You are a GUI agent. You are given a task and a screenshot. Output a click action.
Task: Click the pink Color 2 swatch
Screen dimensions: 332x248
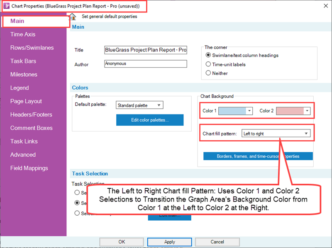[290, 111]
